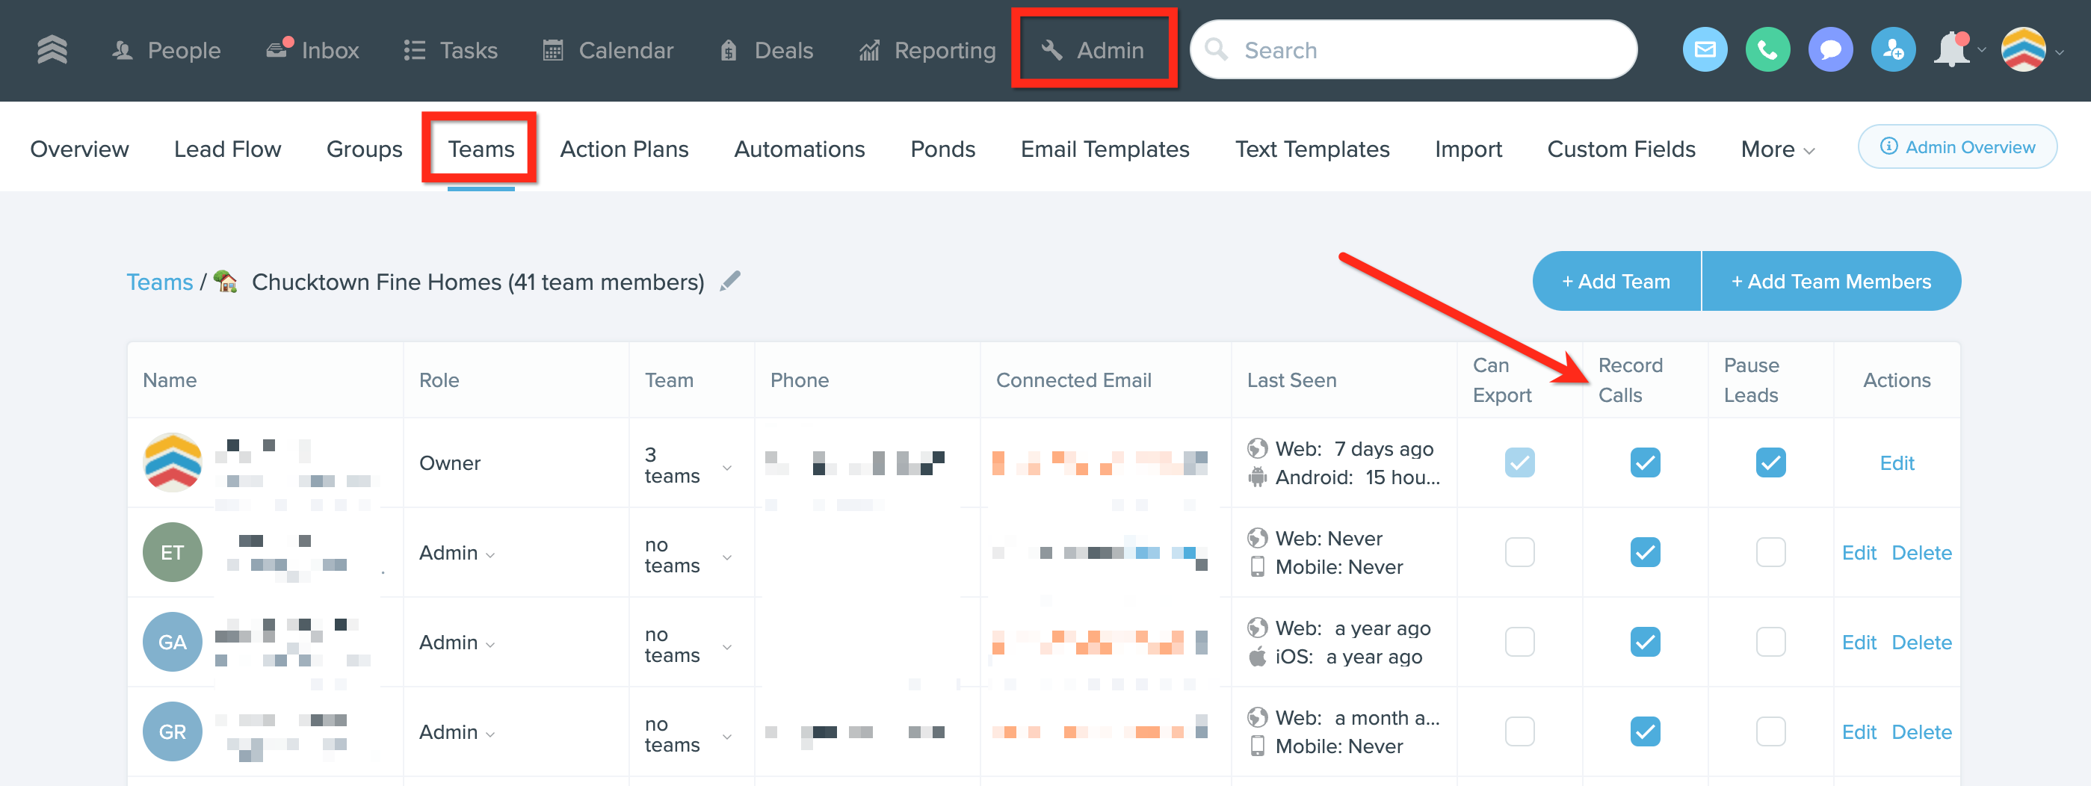2091x786 pixels.
Task: Click the pencil icon to rename team
Action: tap(729, 281)
